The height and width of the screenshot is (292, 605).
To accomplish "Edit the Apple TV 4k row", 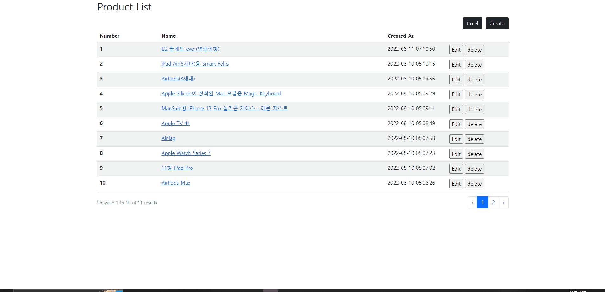I will tap(456, 124).
